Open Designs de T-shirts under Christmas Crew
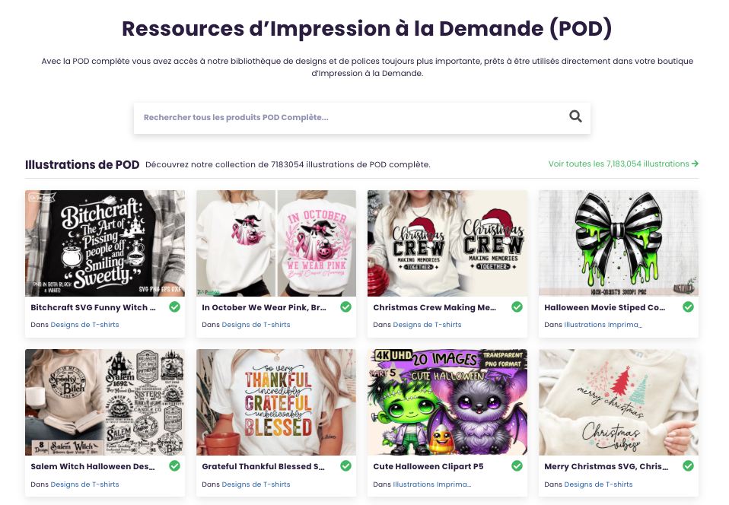 coord(427,325)
